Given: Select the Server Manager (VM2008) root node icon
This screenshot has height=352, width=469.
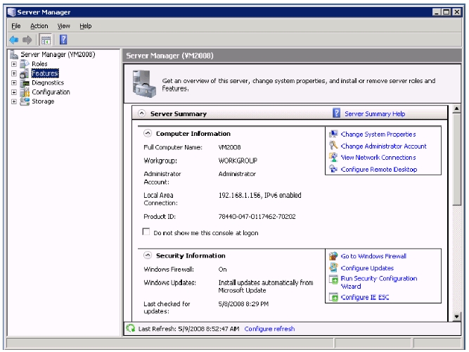Looking at the screenshot, I should point(14,54).
